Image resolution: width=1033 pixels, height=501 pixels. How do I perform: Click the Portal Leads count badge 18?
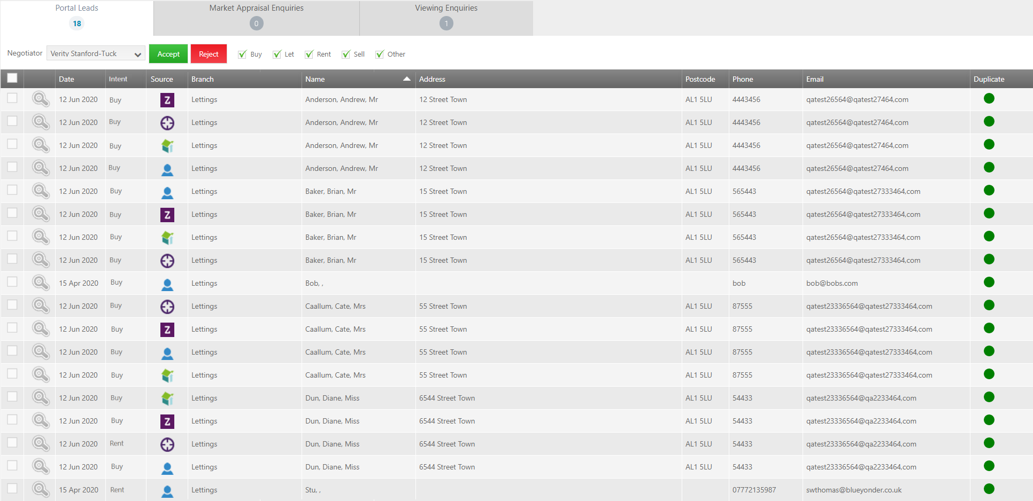(77, 24)
